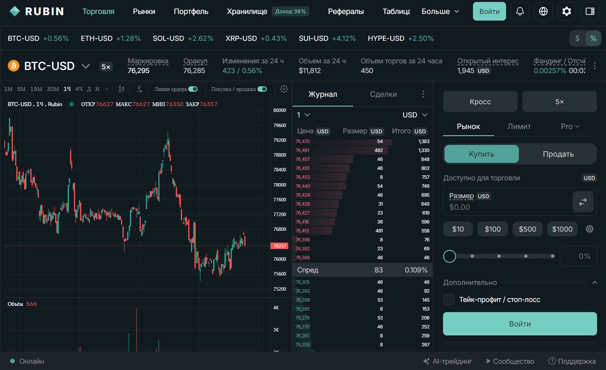Open the Поддержка link

(572, 361)
